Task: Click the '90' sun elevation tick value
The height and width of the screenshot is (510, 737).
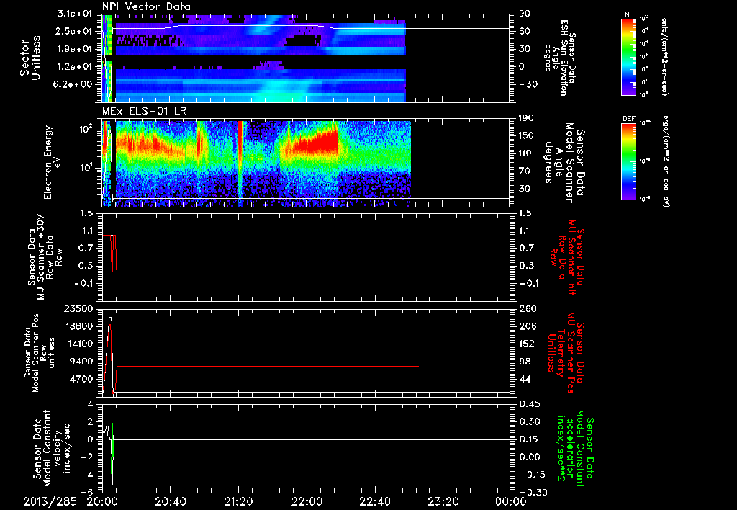Action: (x=525, y=14)
